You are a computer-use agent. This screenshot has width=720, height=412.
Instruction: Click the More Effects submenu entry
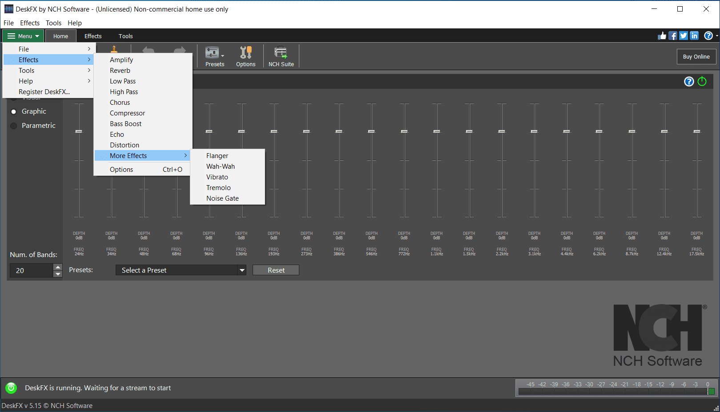142,156
